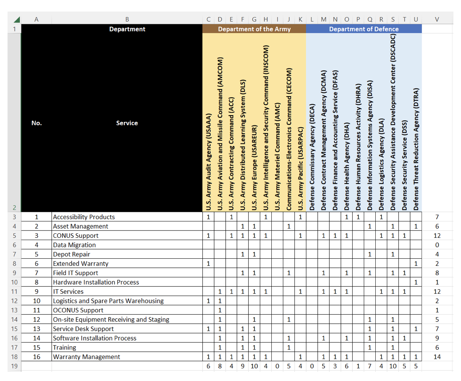The width and height of the screenshot is (461, 381).
Task: Select the 'Defense Contract Management Agency (DCMA)' heading
Action: coord(323,123)
